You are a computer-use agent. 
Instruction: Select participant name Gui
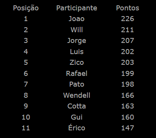(x=77, y=117)
